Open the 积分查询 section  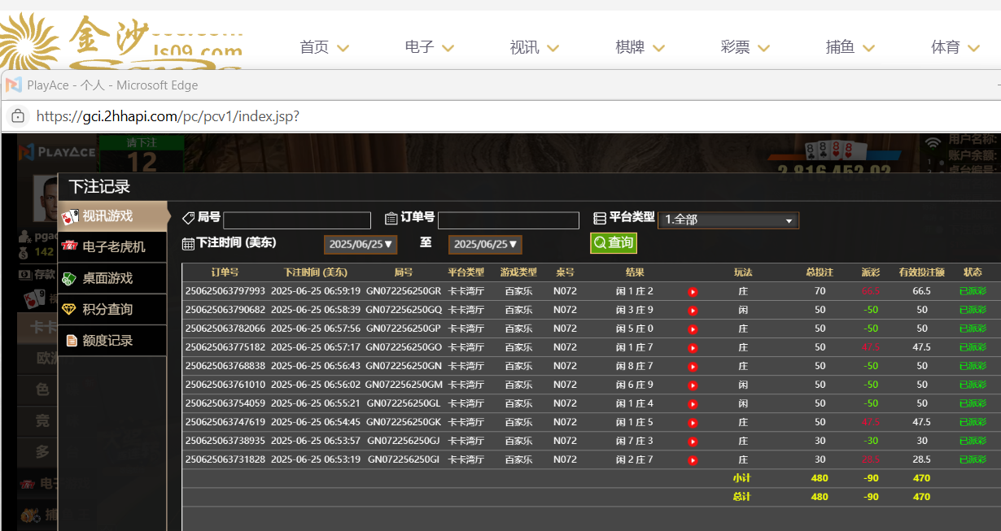[107, 309]
